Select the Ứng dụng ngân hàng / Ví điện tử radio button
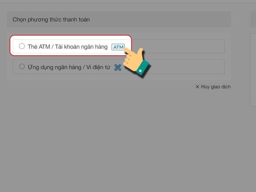 22,67
